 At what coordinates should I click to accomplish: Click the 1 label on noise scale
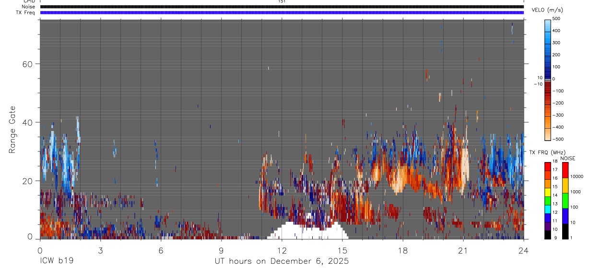(x=570, y=238)
